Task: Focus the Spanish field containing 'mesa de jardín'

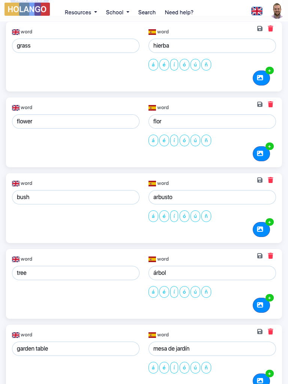Action: coord(212,349)
